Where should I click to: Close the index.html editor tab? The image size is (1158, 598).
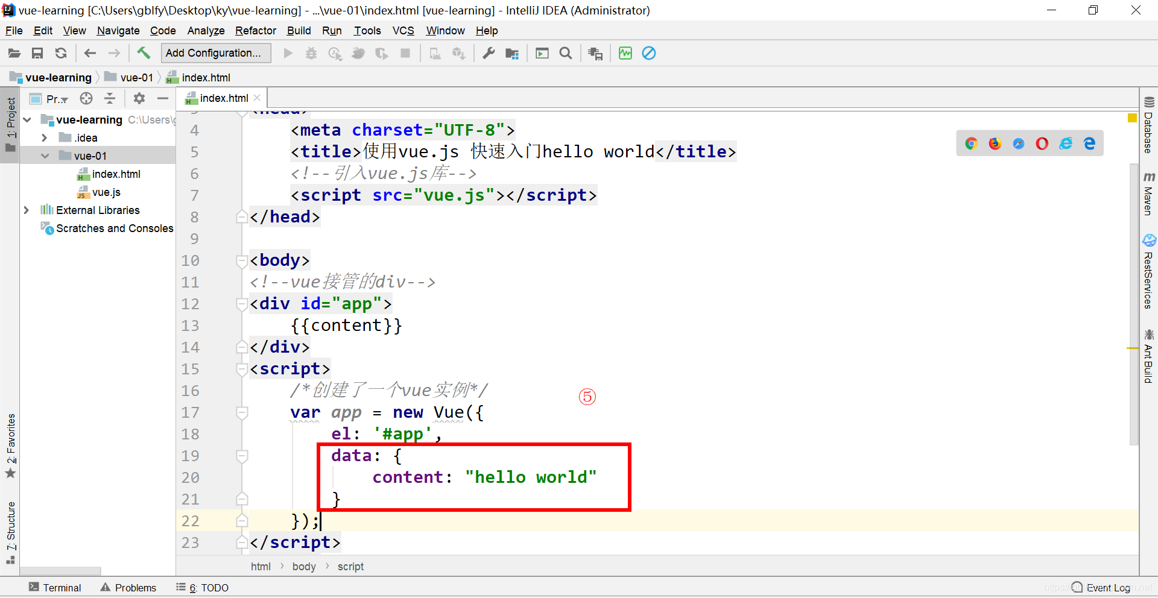click(258, 98)
